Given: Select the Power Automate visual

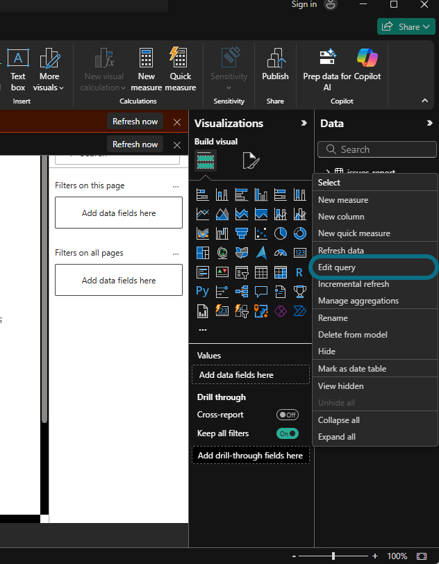Looking at the screenshot, I should coord(300,311).
